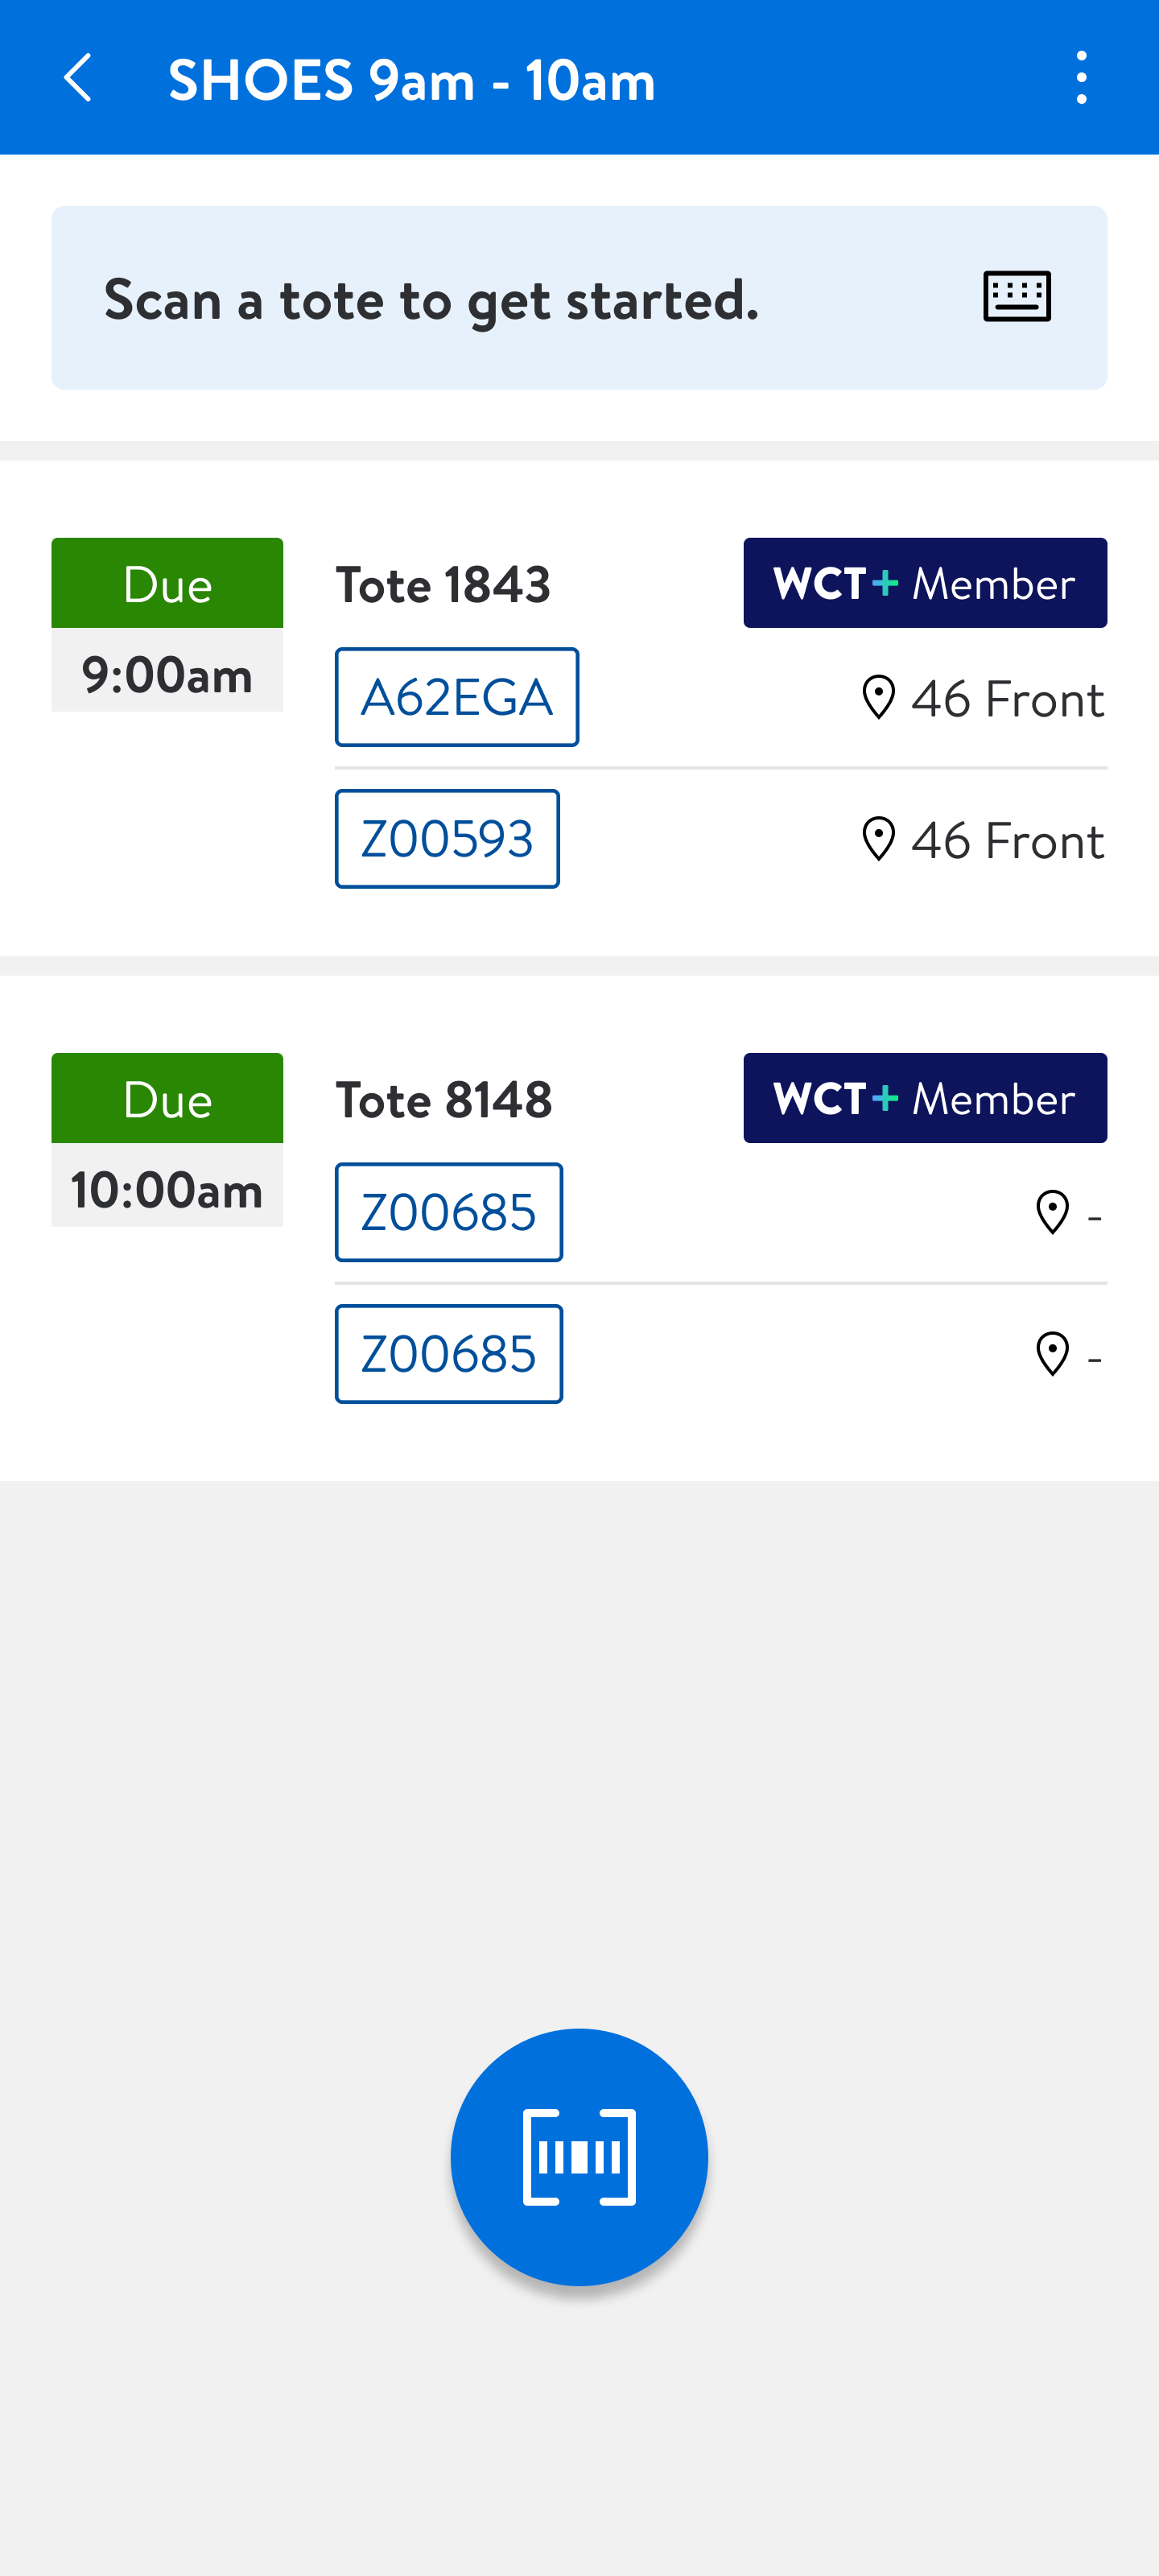
Task: Open Tote 1843
Action: (443, 585)
